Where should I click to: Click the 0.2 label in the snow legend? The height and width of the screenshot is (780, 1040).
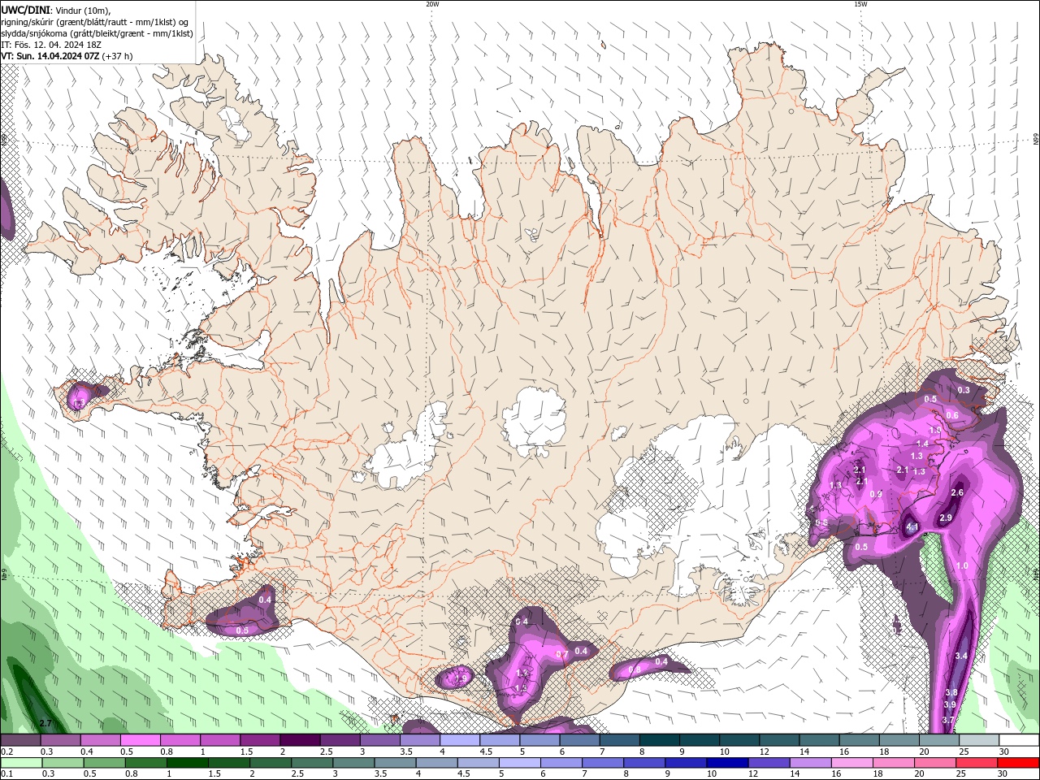[x=6, y=752]
